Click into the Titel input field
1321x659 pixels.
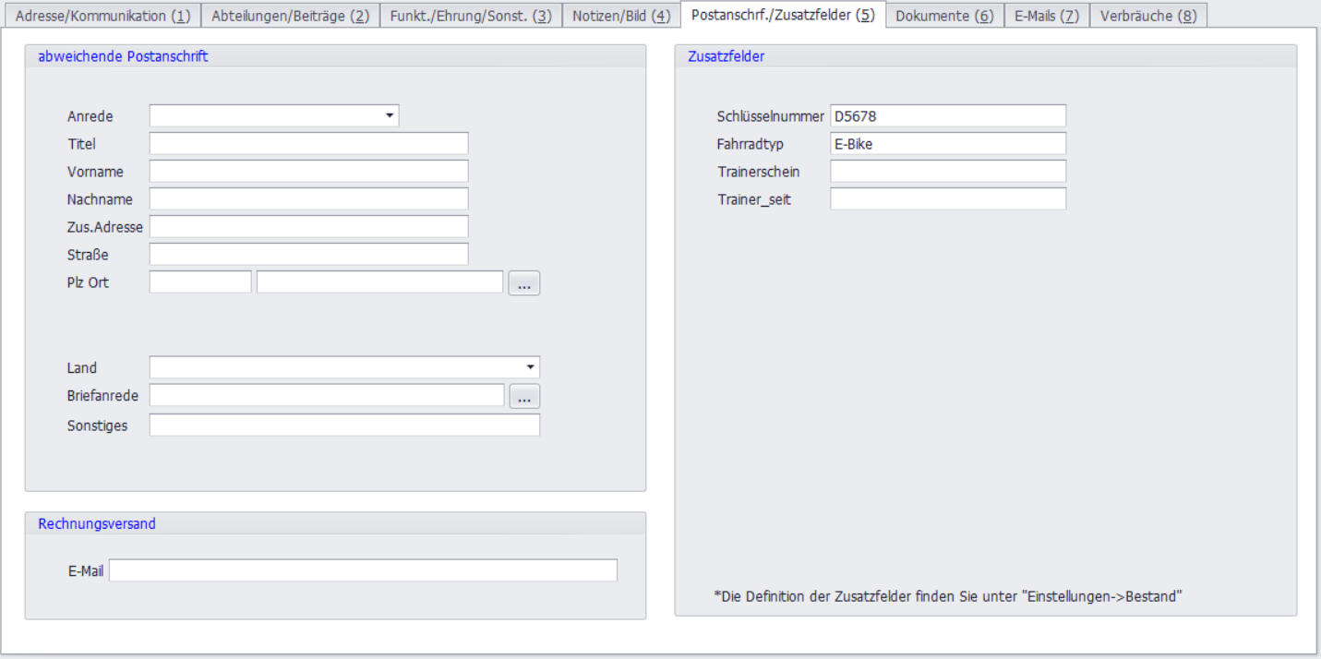(308, 144)
